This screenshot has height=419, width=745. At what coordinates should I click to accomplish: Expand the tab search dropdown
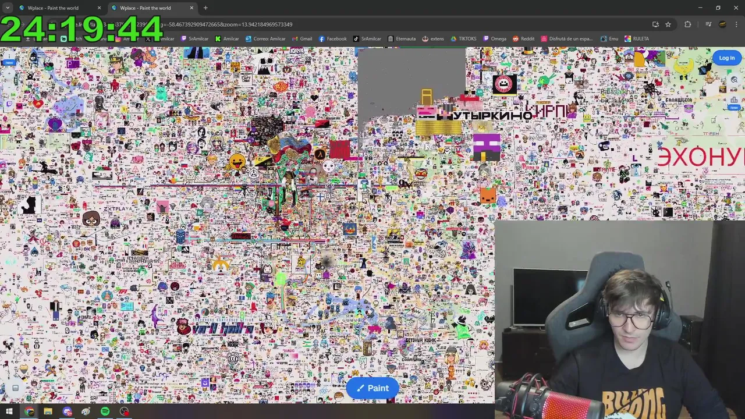pyautogui.click(x=8, y=8)
